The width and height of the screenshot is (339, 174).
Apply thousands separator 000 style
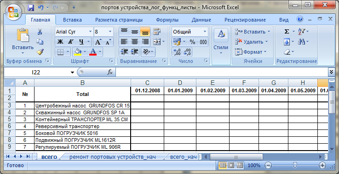pos(203,42)
